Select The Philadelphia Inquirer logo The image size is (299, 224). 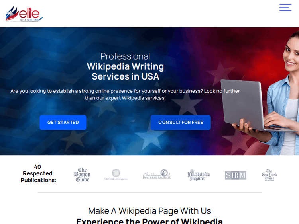199,175
